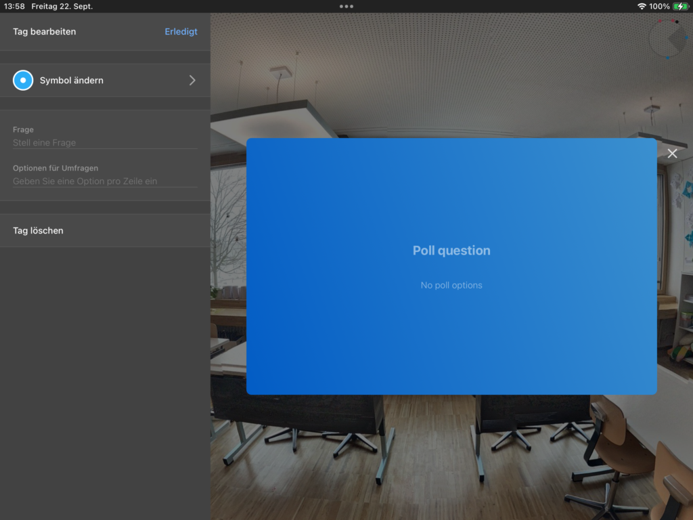Tap the 100% battery percentage text

pyautogui.click(x=659, y=6)
